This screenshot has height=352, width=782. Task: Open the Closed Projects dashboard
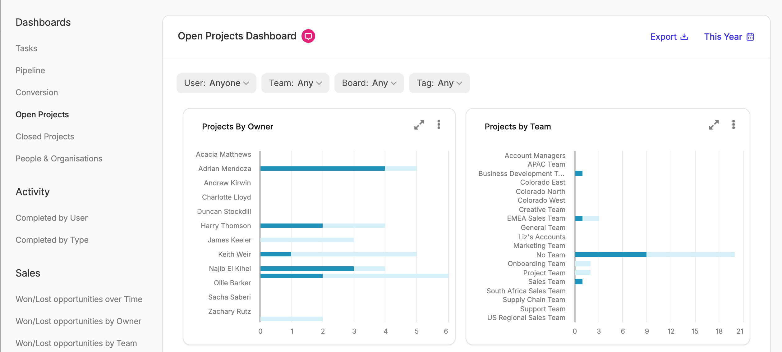45,137
